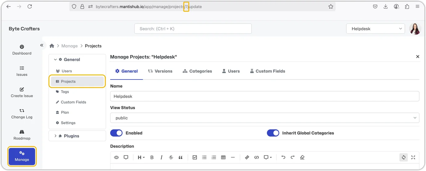The image size is (426, 171).
Task: Redo the edit in editor
Action: click(x=293, y=157)
